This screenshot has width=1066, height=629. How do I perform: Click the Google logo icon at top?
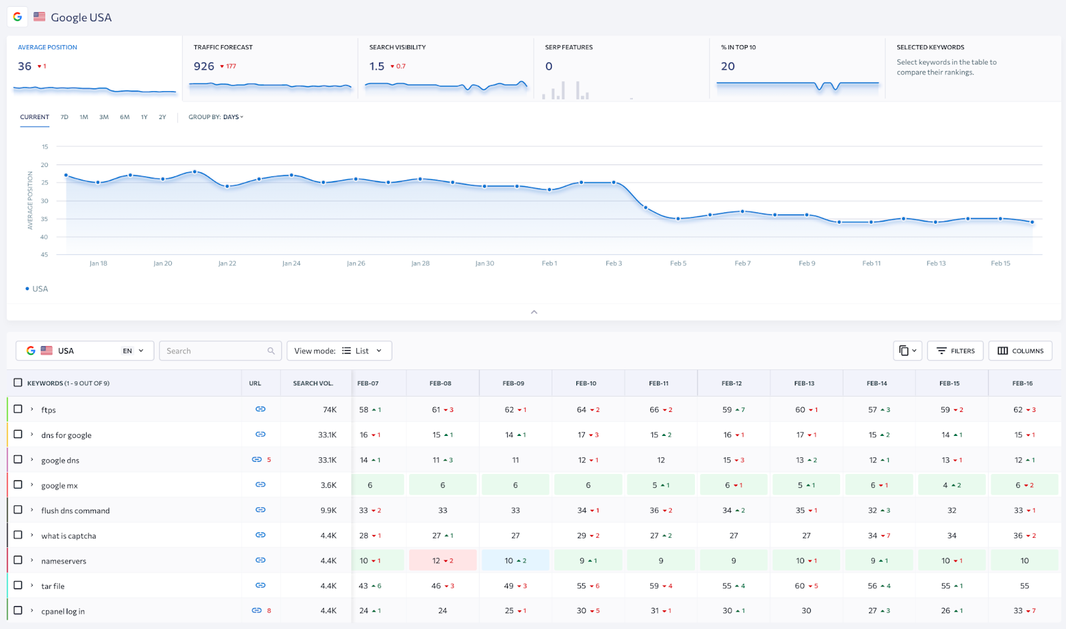17,17
